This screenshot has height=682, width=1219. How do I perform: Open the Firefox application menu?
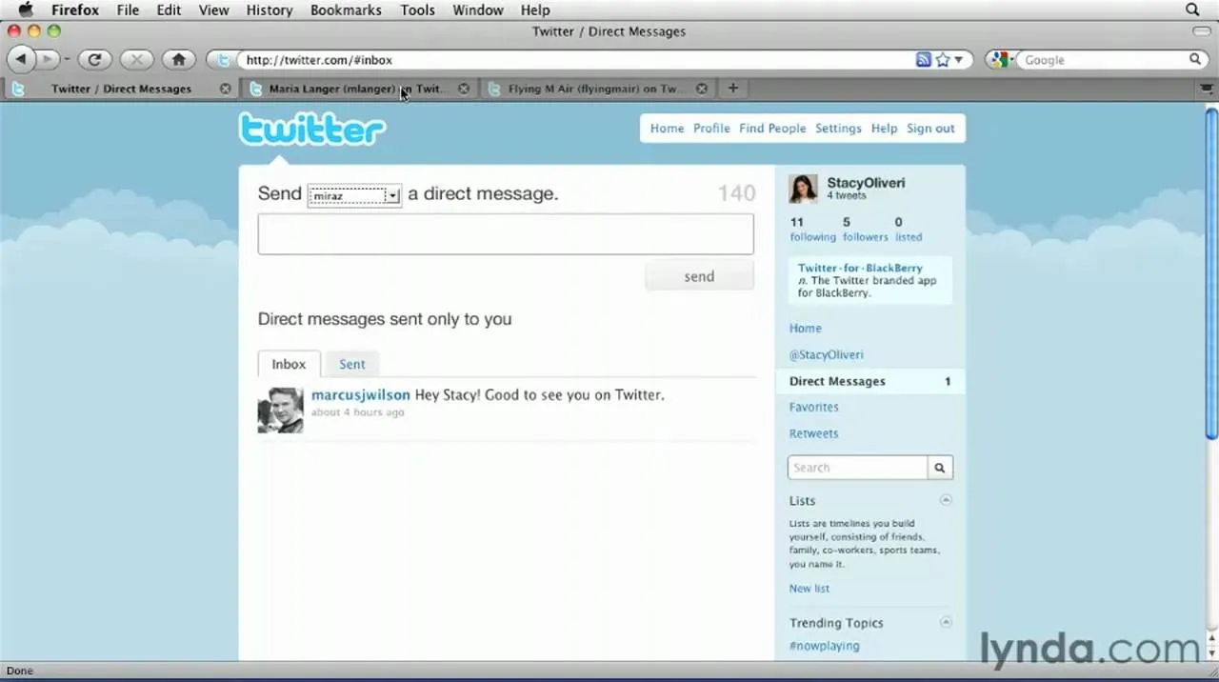(75, 10)
